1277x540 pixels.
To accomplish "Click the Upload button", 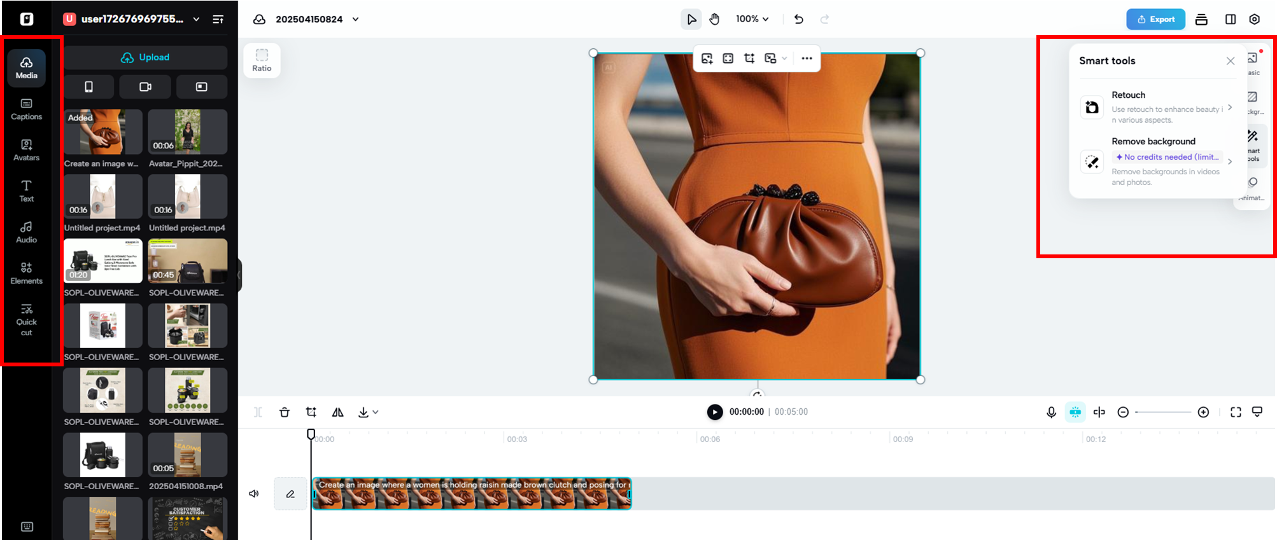I will point(145,57).
